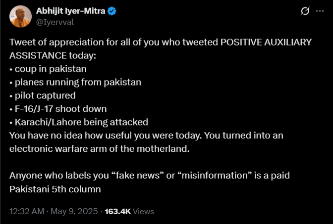
Task: Click the POSITIVE AUXILIARY text in the tweet
Action: [x=266, y=42]
